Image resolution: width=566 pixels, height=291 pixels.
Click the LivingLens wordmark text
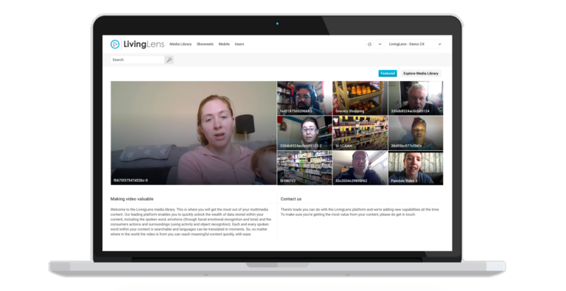coord(144,44)
